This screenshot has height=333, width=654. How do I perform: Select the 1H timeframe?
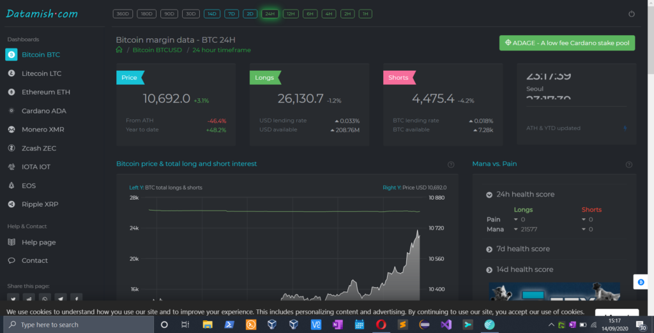[x=365, y=14]
